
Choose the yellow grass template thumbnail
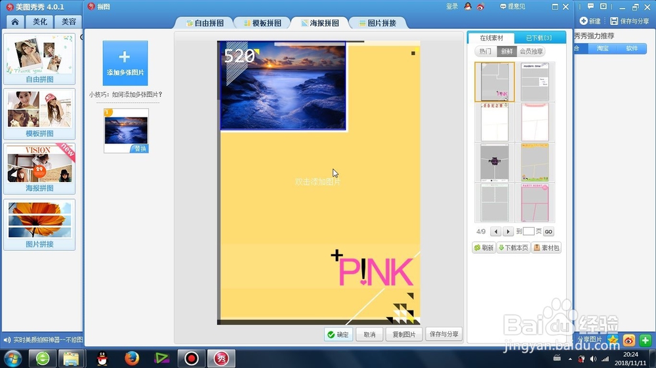535,162
